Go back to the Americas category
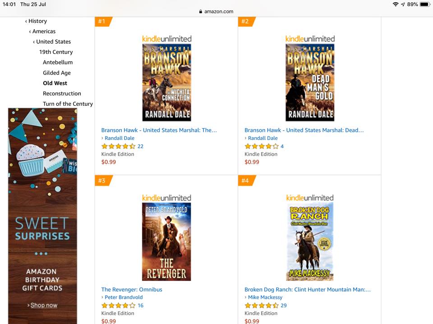Image resolution: width=433 pixels, height=324 pixels. pos(42,31)
